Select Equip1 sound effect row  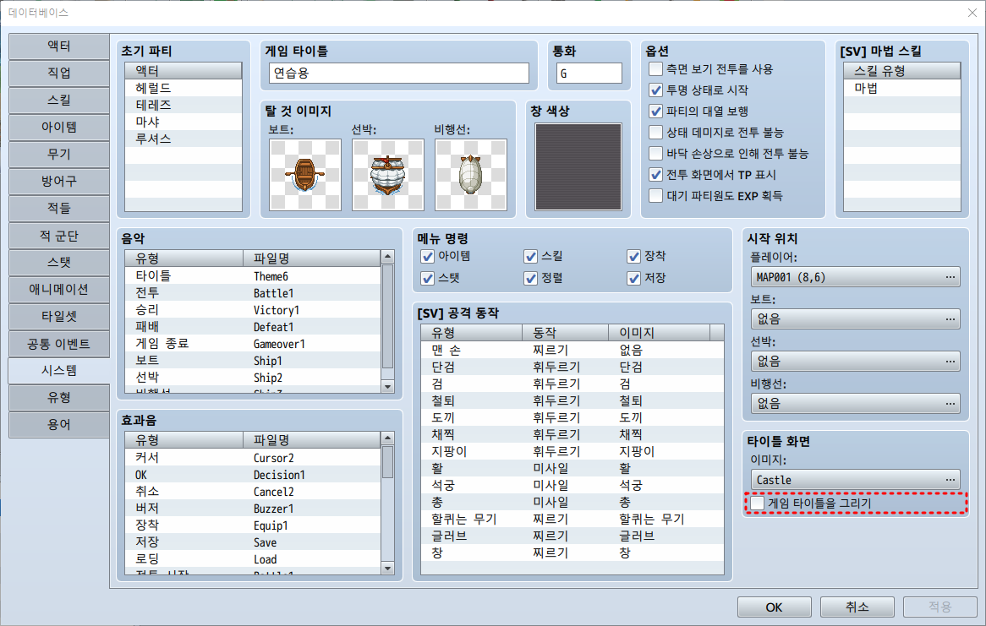point(254,525)
